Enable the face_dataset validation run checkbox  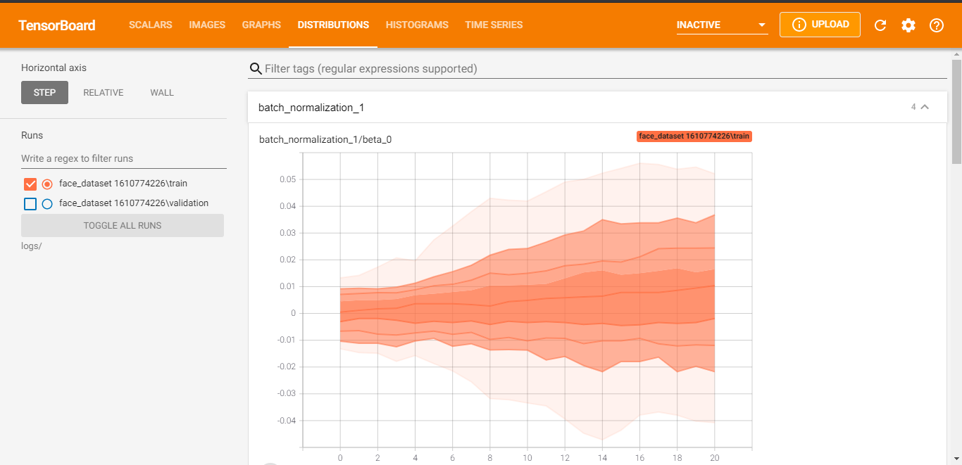point(30,204)
